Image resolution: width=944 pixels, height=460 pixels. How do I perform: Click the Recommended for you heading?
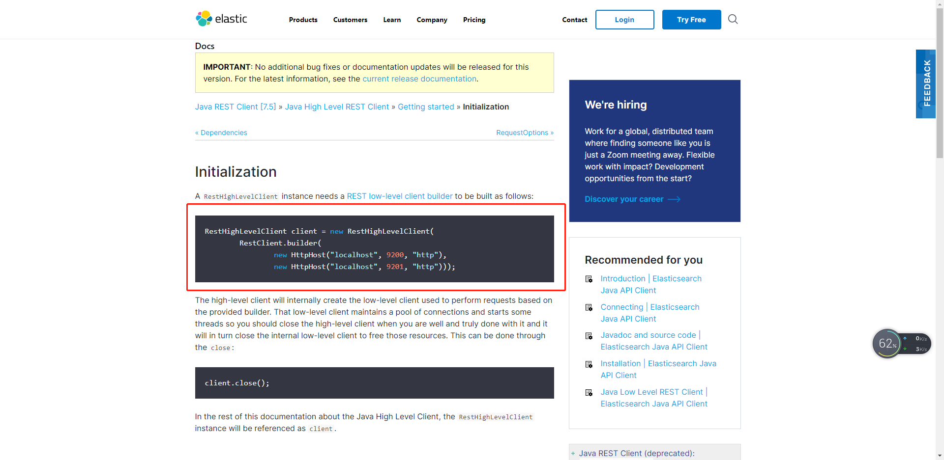click(x=644, y=260)
